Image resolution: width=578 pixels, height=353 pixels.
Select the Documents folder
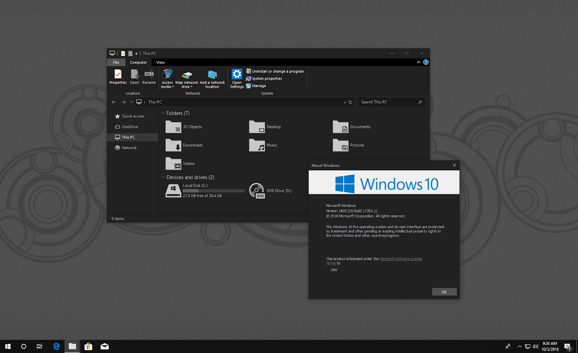point(352,127)
